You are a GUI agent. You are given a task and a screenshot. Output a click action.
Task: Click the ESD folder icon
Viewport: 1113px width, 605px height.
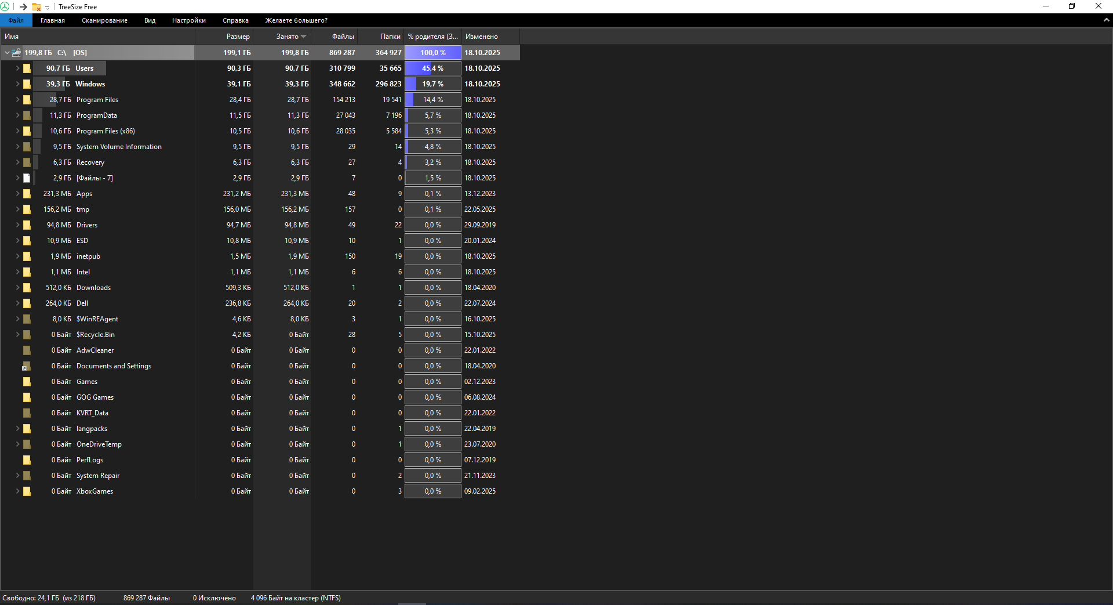(27, 241)
